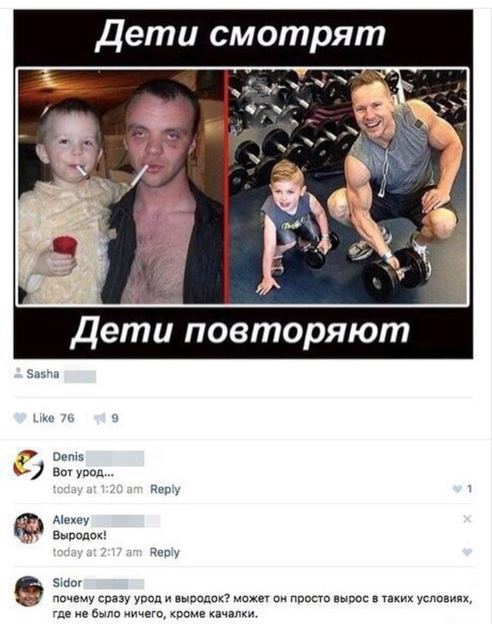Open the Дети смотрят meme image

(243, 185)
